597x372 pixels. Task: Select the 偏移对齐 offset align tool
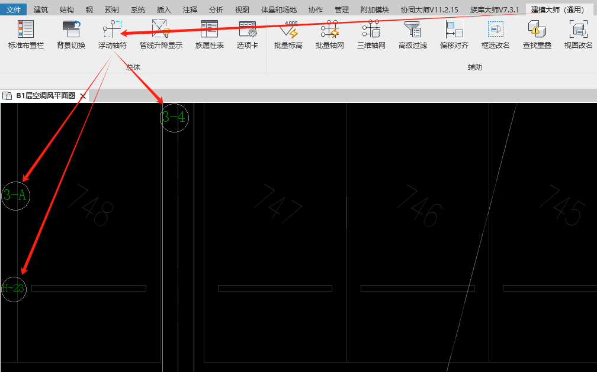(454, 35)
